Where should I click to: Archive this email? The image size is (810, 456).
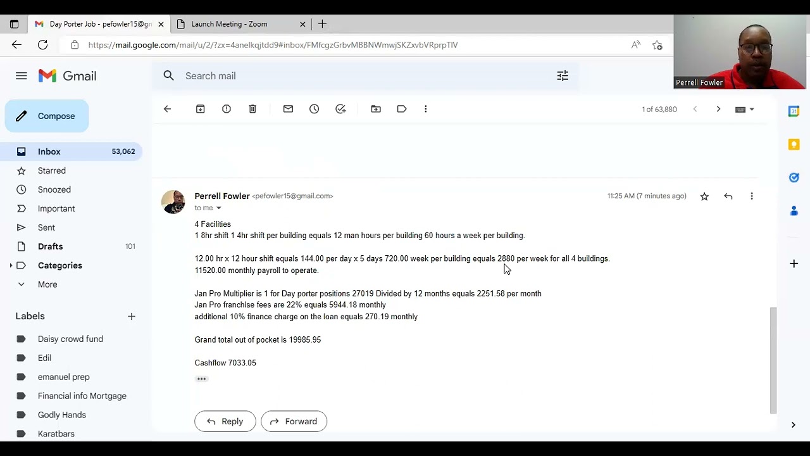tap(201, 109)
